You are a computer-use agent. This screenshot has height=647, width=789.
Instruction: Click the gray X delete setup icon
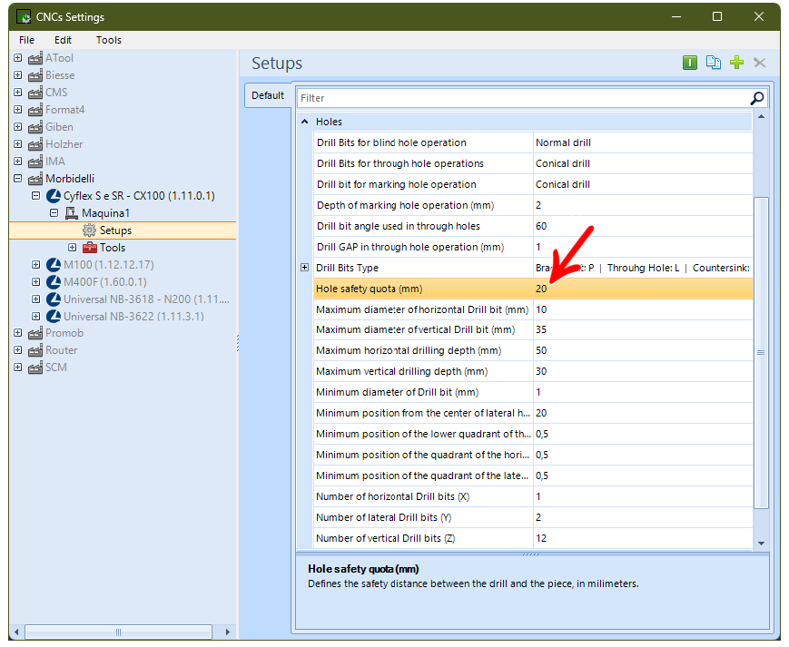pos(760,63)
